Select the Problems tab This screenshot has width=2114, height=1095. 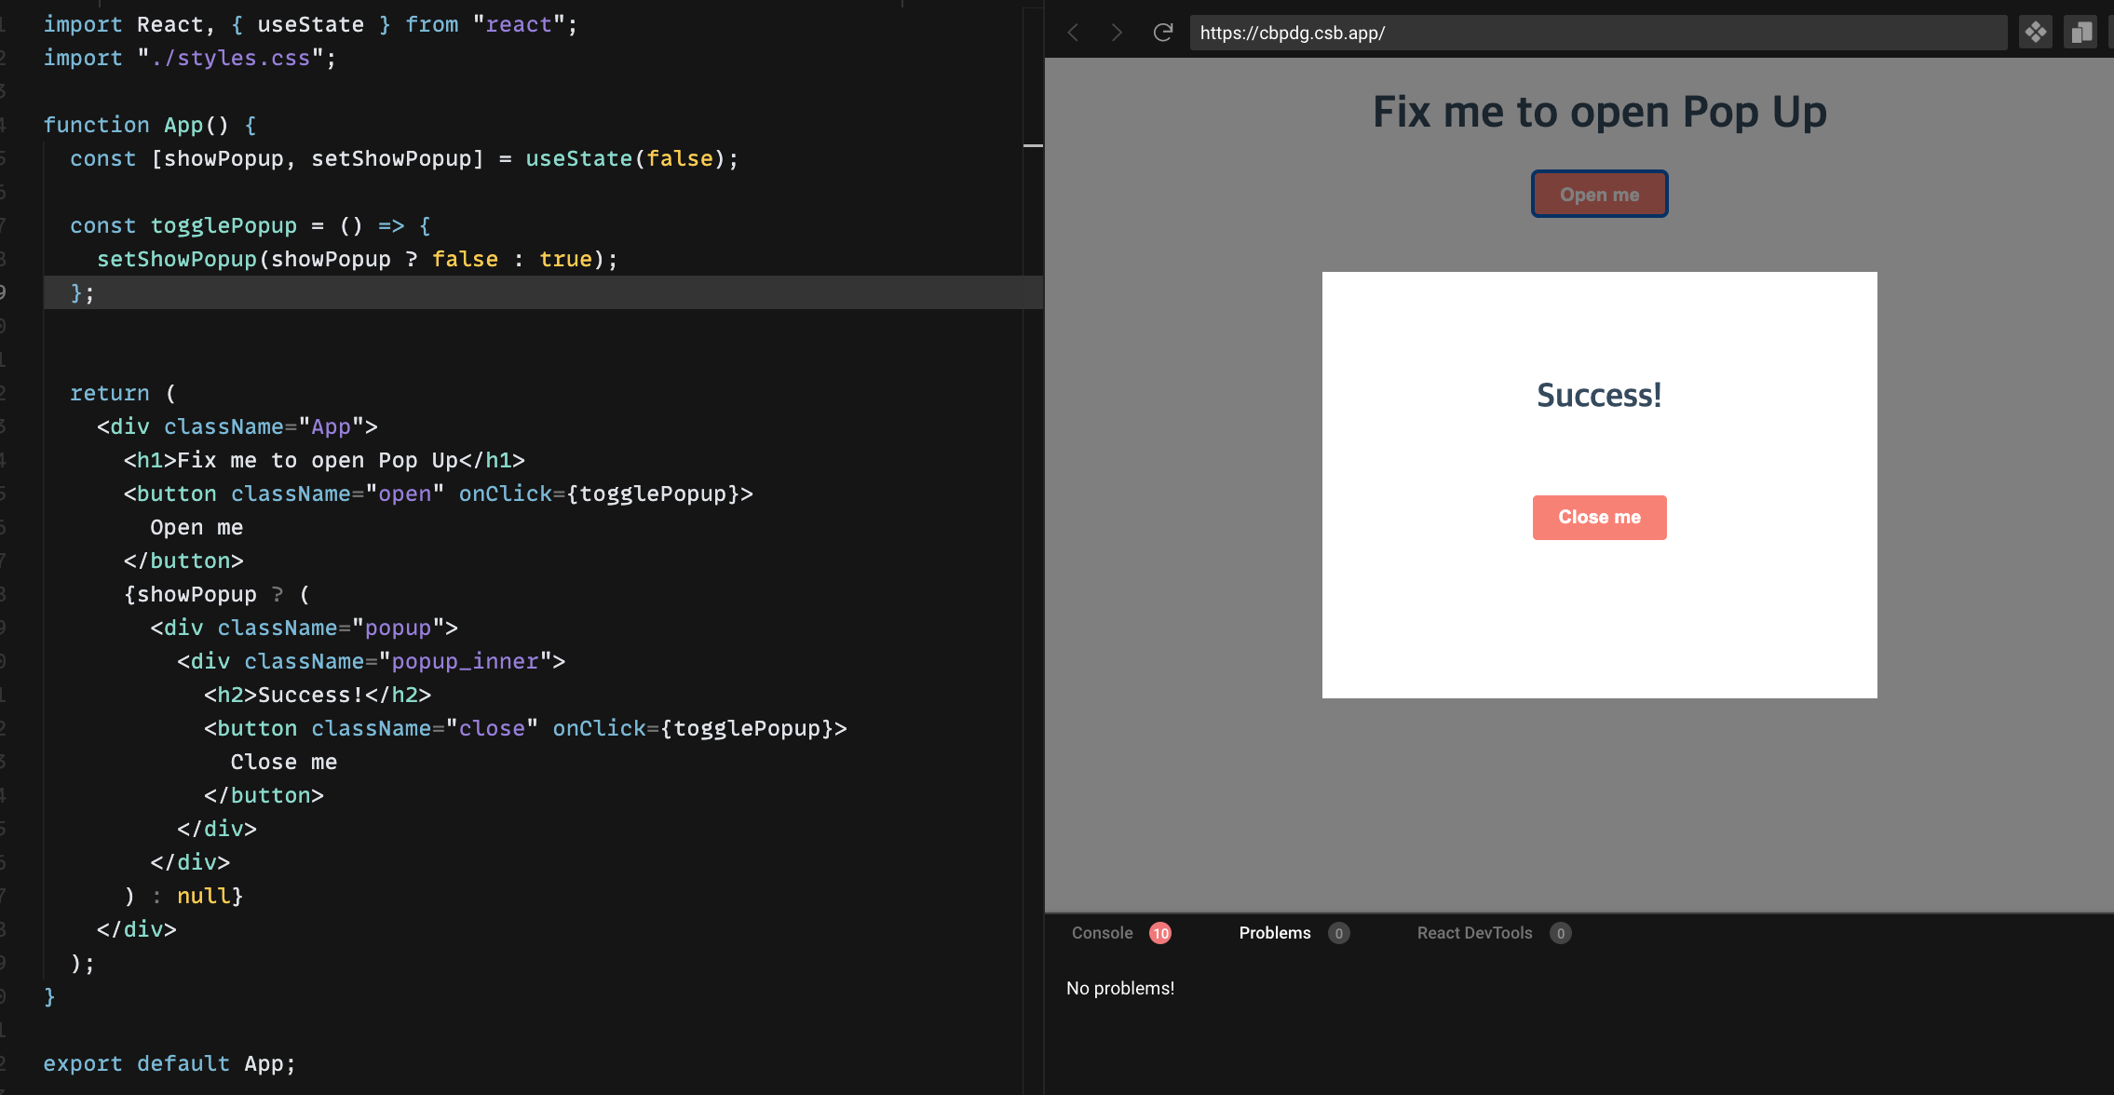coord(1274,933)
